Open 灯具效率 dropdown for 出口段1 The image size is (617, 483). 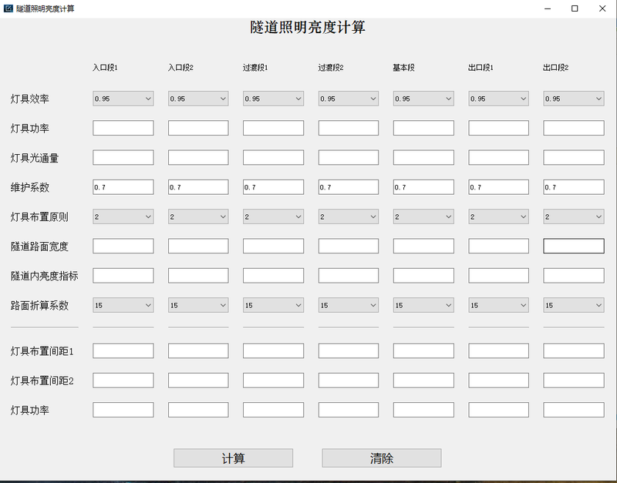pos(498,99)
